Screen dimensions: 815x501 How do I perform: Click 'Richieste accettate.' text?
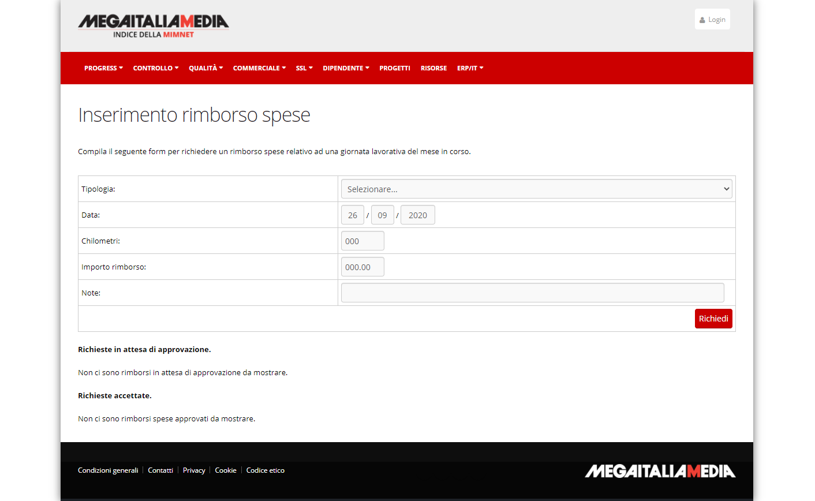click(115, 395)
